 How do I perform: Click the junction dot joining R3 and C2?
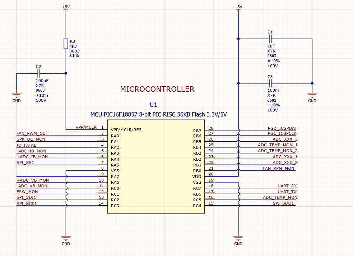pos(66,73)
